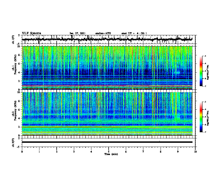The image size is (220, 170).
Task: Click the time axis tick label '9'
Action: point(178,152)
